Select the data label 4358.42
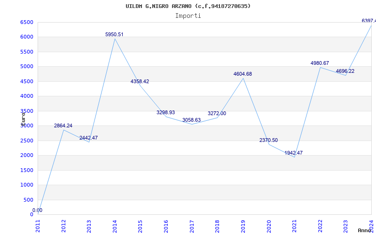Screen dimensions: 376x235 [140, 81]
